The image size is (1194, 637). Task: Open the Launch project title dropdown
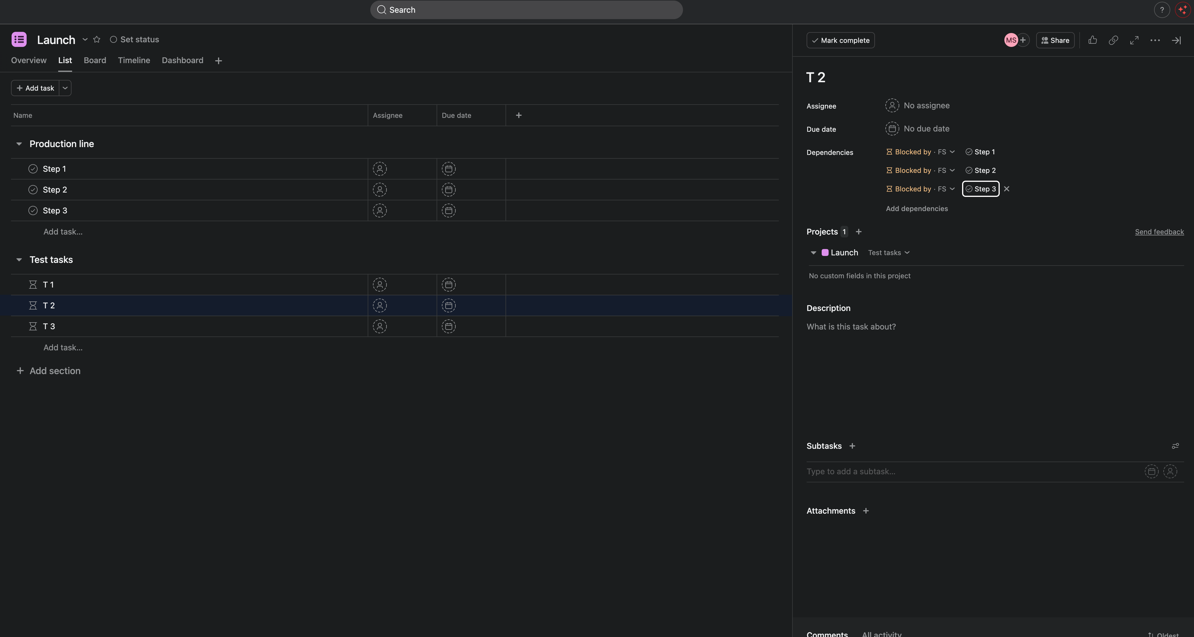(85, 39)
